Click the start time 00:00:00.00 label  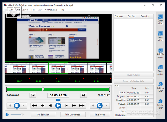(x=13, y=95)
